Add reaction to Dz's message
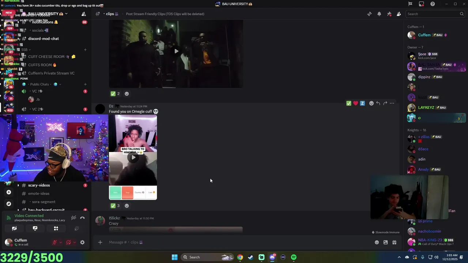This screenshot has height=263, width=468. click(x=371, y=103)
